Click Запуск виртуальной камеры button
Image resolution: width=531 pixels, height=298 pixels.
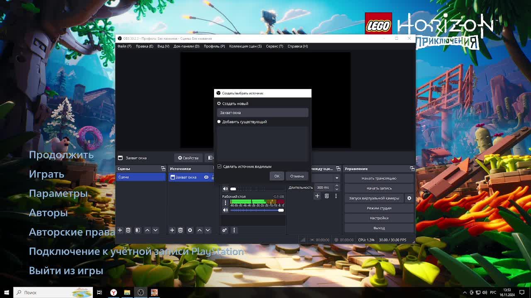(x=374, y=198)
